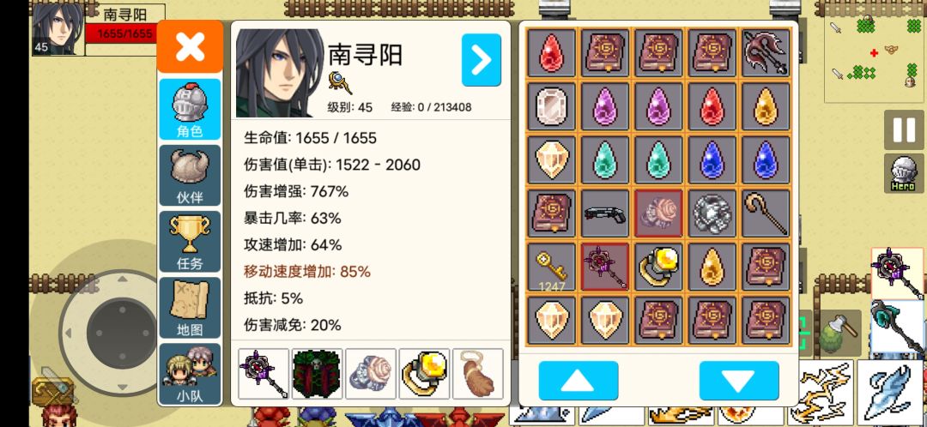Pause the game
Screen dimensions: 927x427
point(903,129)
